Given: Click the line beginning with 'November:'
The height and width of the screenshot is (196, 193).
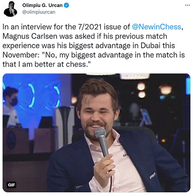Looking at the screenshot, I should 94,55.
